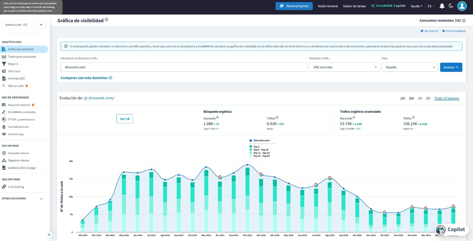Click the Pagerank interno icon
The image size is (473, 241).
pyautogui.click(x=4, y=160)
